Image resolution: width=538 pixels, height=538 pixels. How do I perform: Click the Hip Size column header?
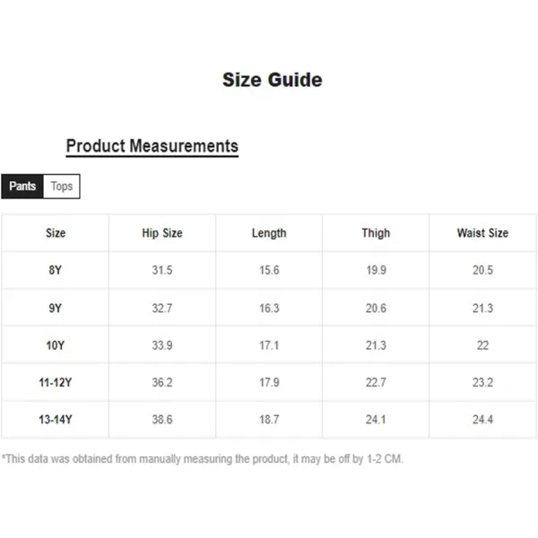tap(162, 233)
